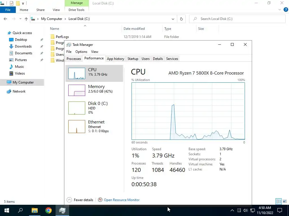
Task: Open Downloads in the navigation pane
Action: click(23, 46)
